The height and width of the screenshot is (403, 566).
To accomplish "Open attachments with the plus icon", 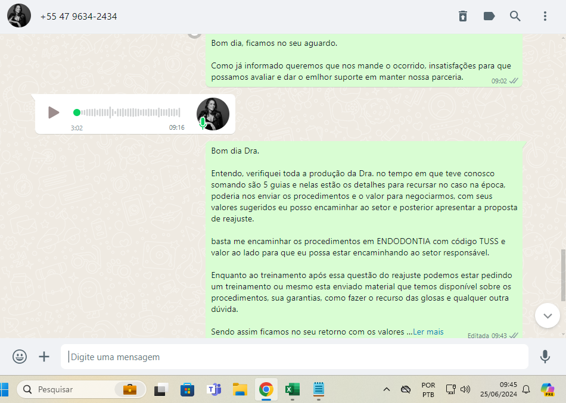I will pos(44,357).
